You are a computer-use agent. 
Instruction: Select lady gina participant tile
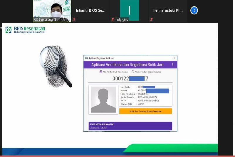click(x=129, y=11)
